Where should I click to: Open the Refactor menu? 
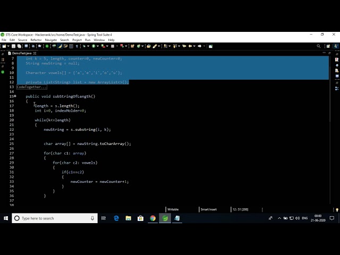point(36,40)
